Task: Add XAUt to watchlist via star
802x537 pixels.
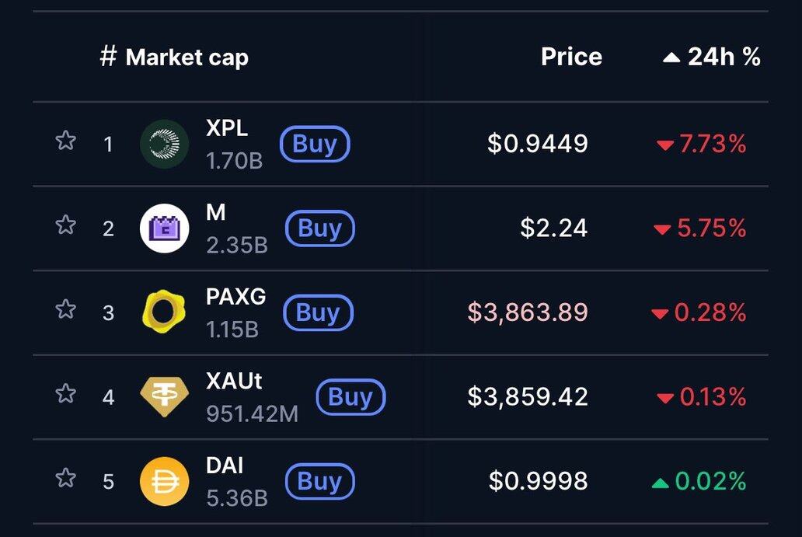Action: click(x=66, y=394)
